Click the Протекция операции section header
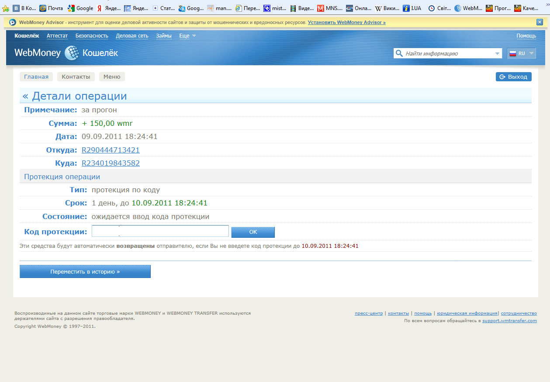This screenshot has width=550, height=382. coord(276,177)
